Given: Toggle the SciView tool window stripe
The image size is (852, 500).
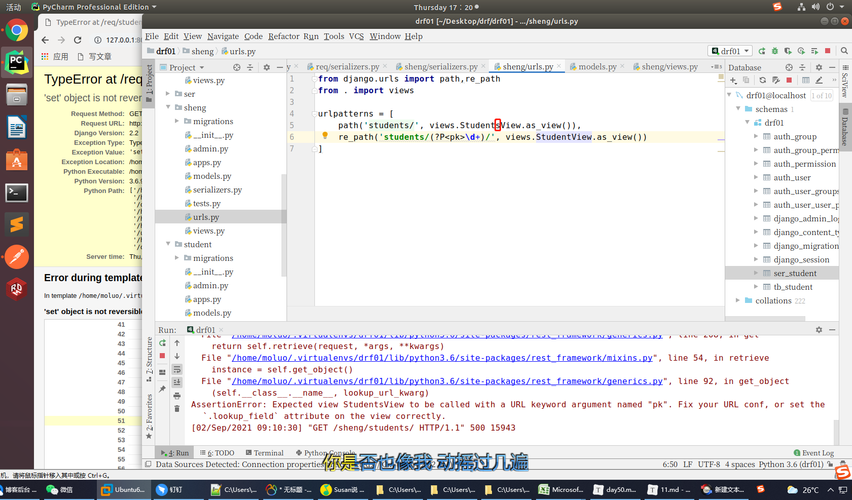Looking at the screenshot, I should [x=845, y=81].
